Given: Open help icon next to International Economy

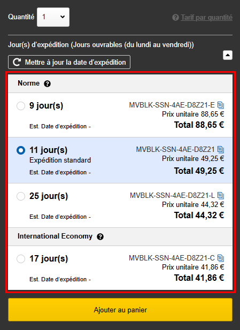Looking at the screenshot, I should [100, 237].
